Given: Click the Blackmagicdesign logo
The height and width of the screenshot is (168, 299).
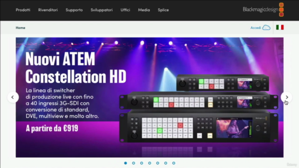Looking at the screenshot, I should pyautogui.click(x=263, y=9).
